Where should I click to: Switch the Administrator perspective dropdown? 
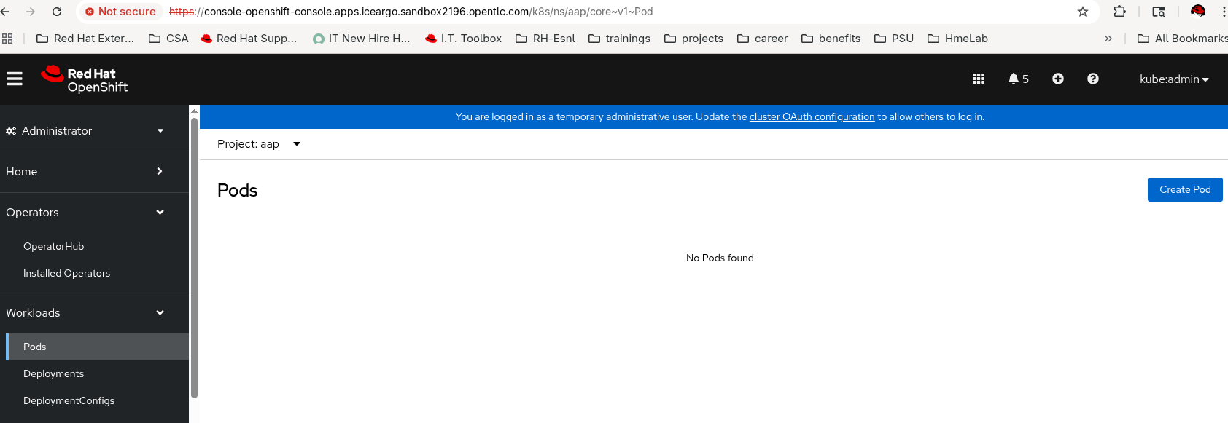point(85,131)
